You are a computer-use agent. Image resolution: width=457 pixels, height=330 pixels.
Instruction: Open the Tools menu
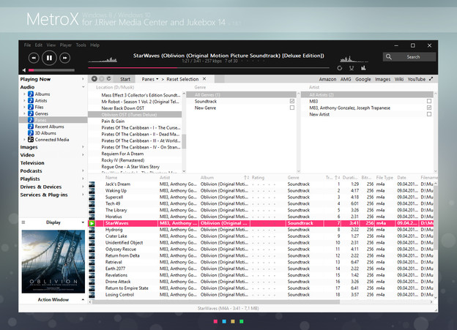click(x=81, y=45)
